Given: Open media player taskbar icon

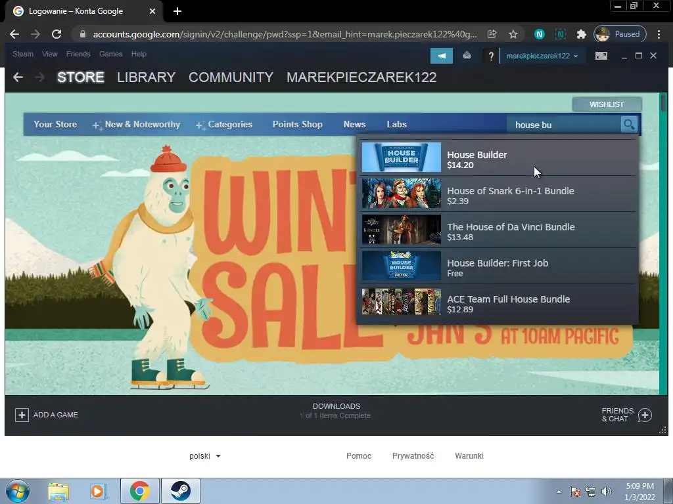Looking at the screenshot, I should (x=98, y=491).
